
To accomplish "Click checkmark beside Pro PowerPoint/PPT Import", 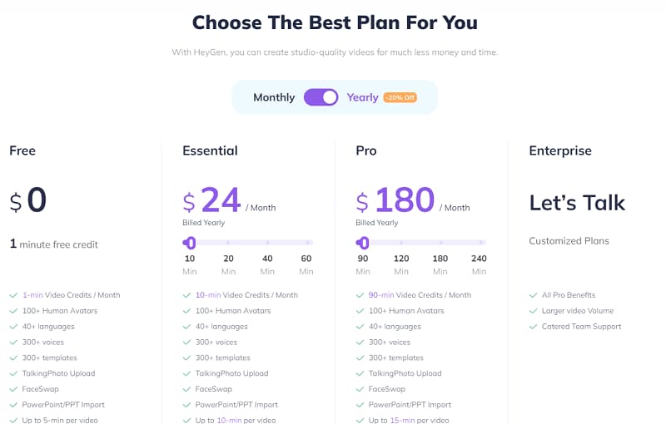I will click(360, 405).
